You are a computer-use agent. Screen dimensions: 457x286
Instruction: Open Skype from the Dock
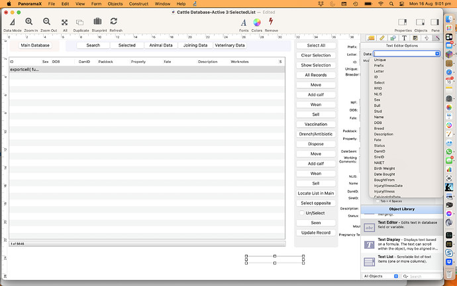(449, 253)
